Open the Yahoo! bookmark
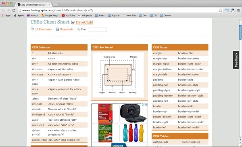Image resolution: width=242 pixels, height=147 pixels. click(32, 15)
